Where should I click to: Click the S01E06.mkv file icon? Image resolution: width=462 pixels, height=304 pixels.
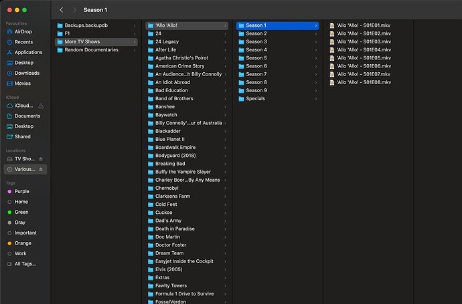[x=332, y=66]
